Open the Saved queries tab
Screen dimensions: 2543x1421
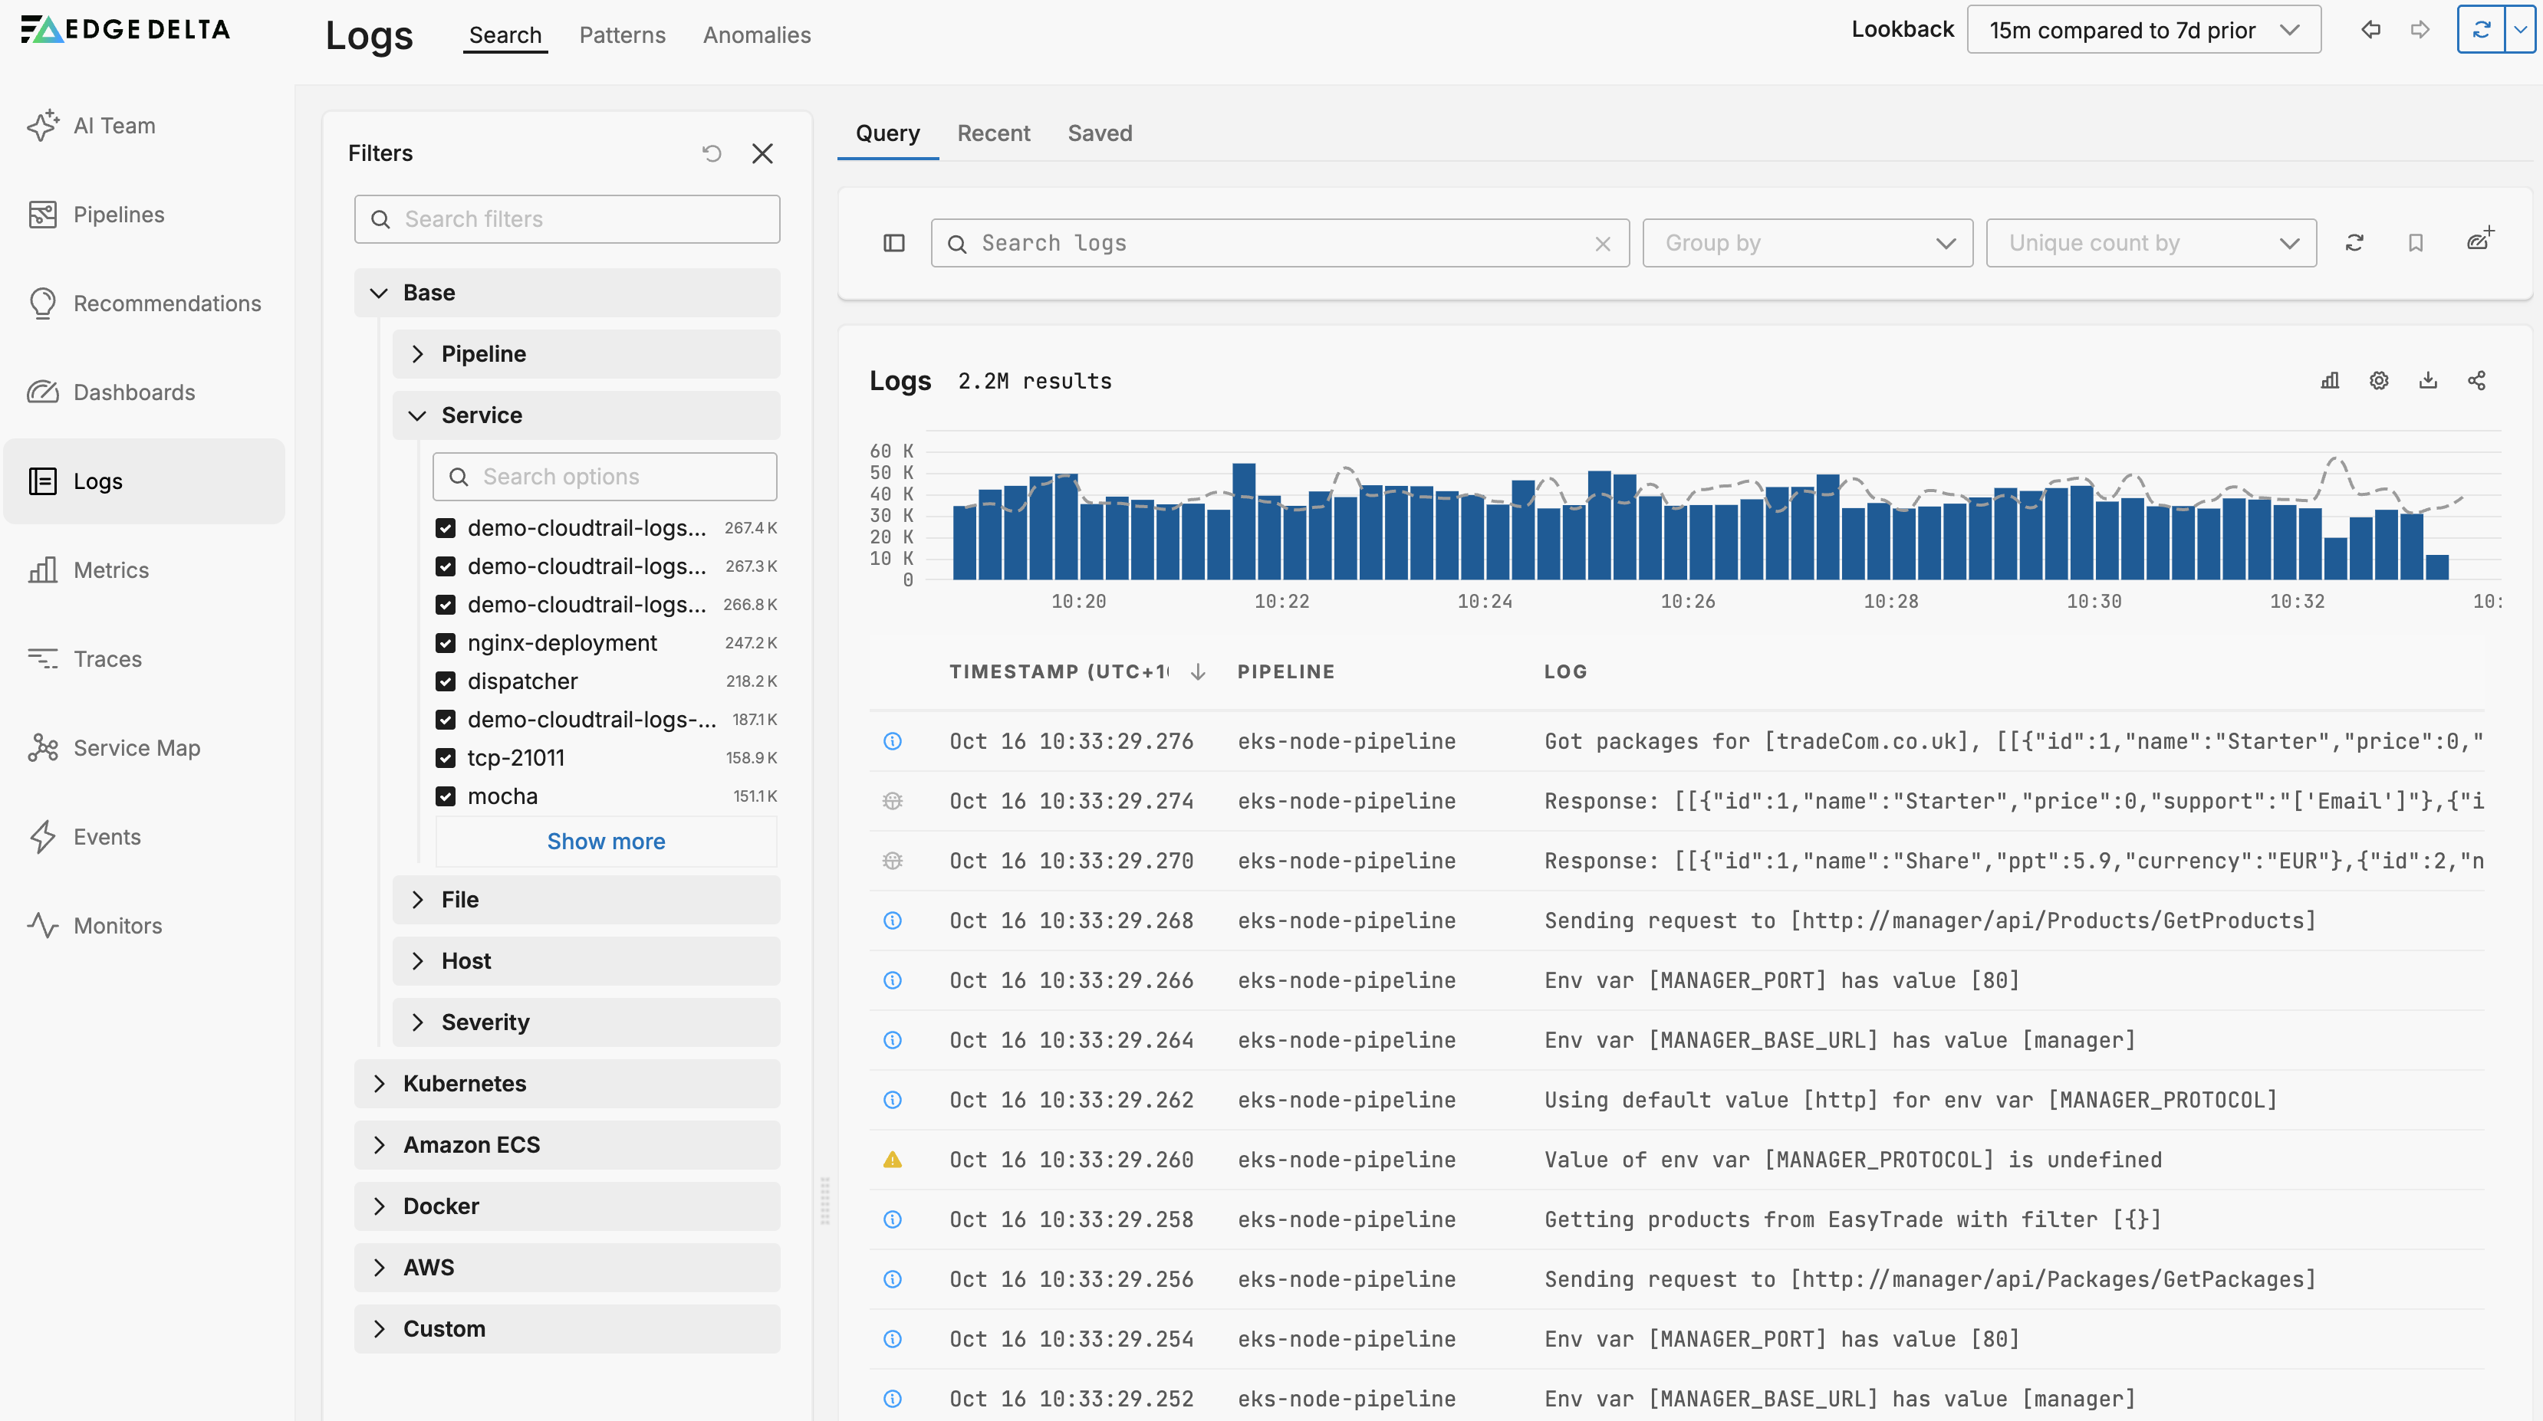pyautogui.click(x=1099, y=133)
